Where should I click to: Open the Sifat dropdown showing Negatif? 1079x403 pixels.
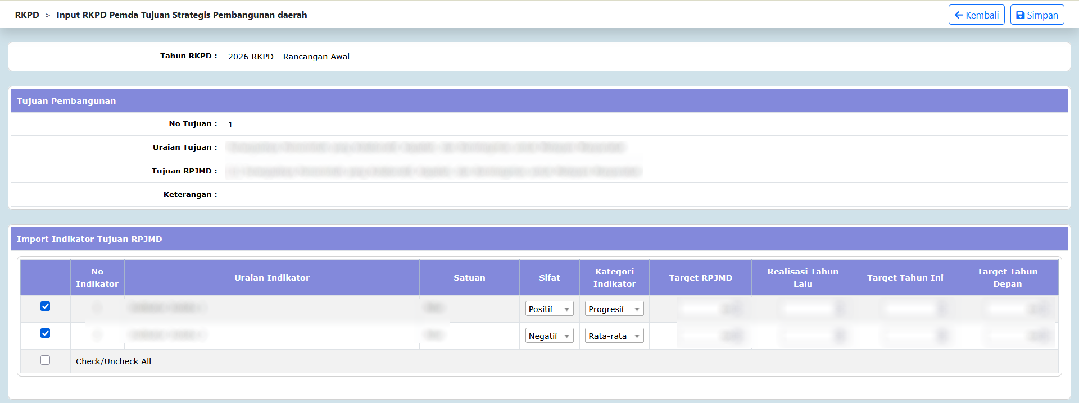(x=549, y=336)
